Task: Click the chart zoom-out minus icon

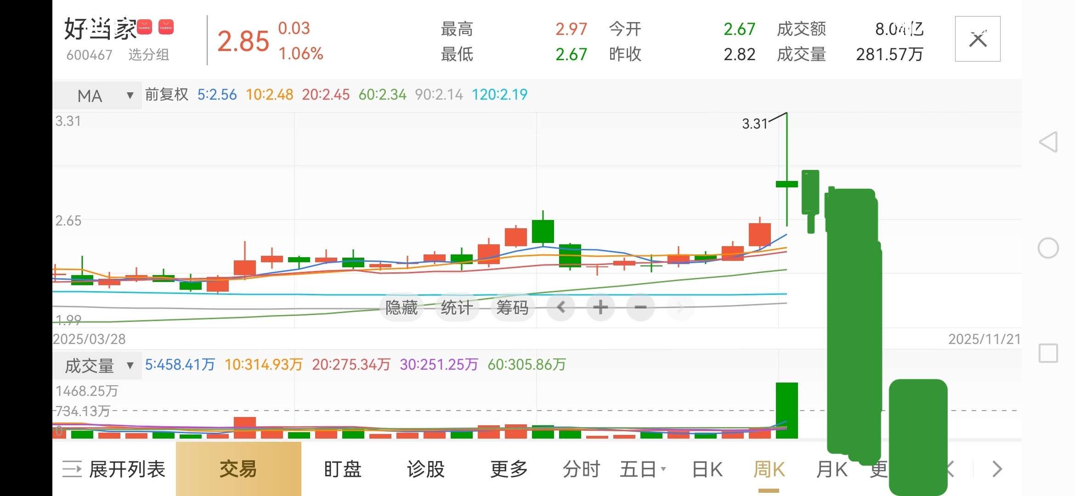Action: [641, 307]
